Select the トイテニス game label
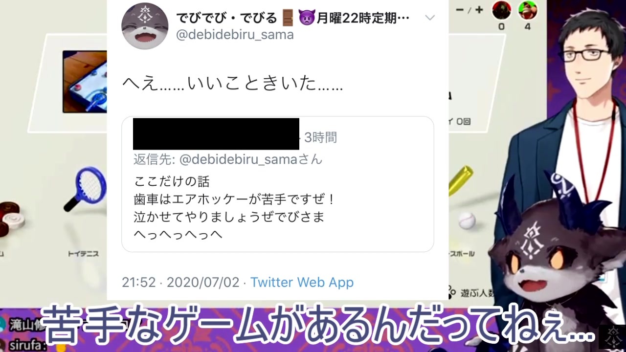This screenshot has width=626, height=352. tap(83, 254)
